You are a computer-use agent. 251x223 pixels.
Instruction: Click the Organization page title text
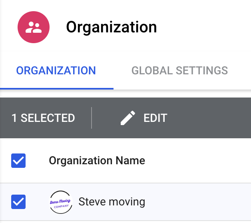coord(112,27)
